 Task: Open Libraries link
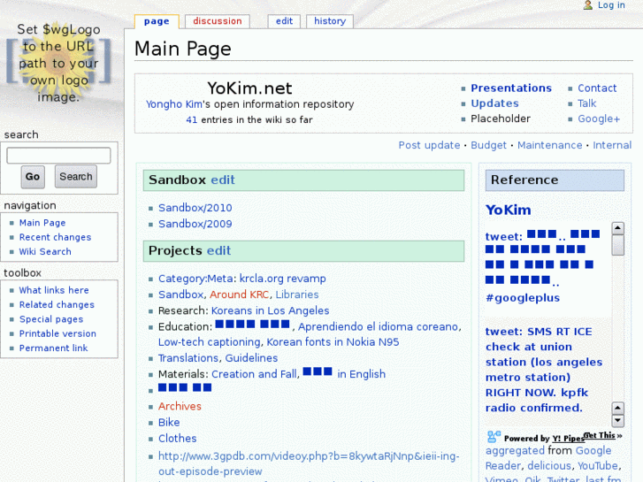[297, 295]
